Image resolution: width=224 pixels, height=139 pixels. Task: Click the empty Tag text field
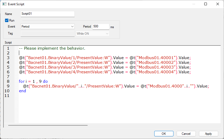tap(48, 34)
